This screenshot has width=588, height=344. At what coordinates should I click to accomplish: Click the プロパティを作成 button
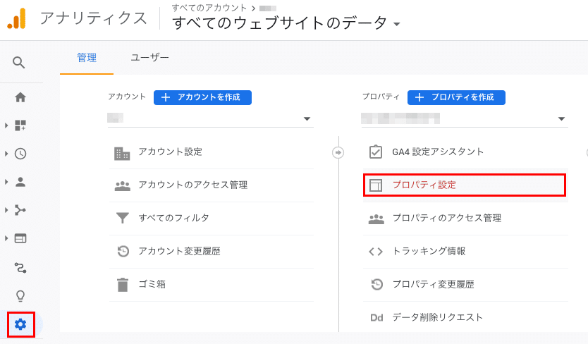coord(456,97)
